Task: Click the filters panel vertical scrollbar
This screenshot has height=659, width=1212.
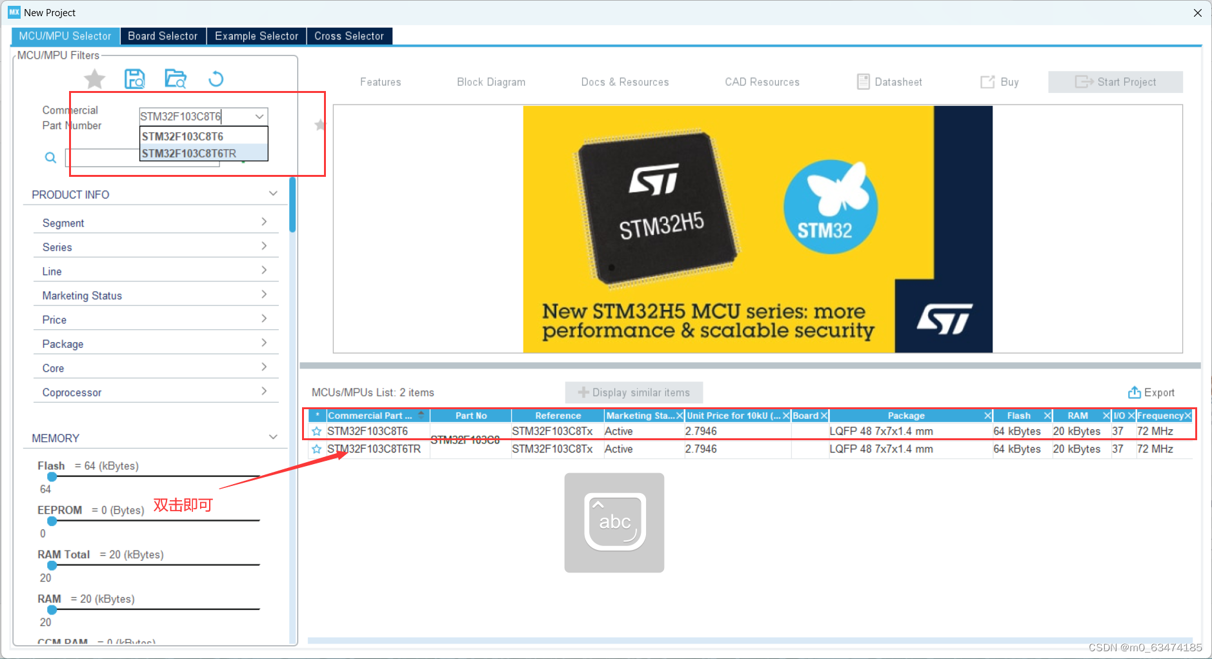Action: [x=292, y=205]
